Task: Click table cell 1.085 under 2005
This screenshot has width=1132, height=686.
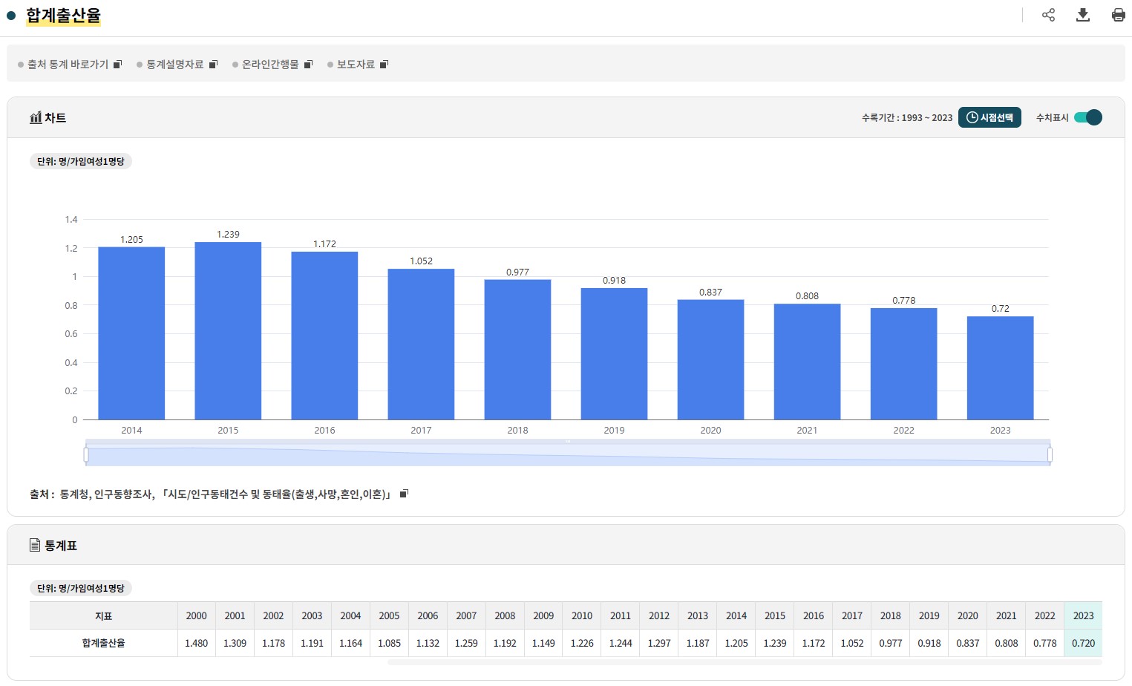Action: pyautogui.click(x=389, y=643)
